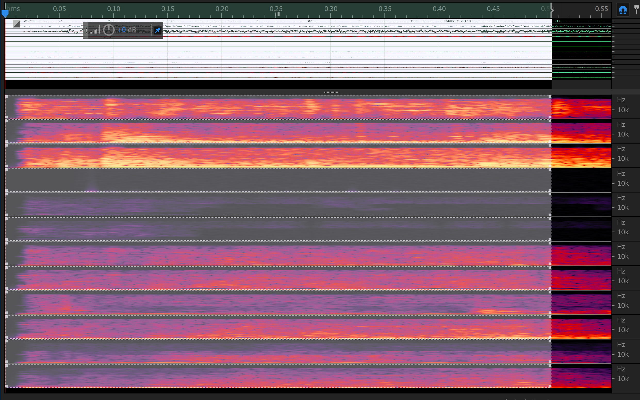Unpin the HUD using blue pin icon
640x400 pixels.
click(x=158, y=30)
